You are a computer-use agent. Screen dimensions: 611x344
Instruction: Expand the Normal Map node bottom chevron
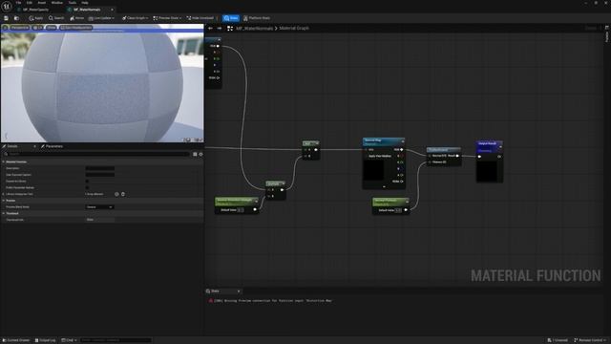coord(384,187)
